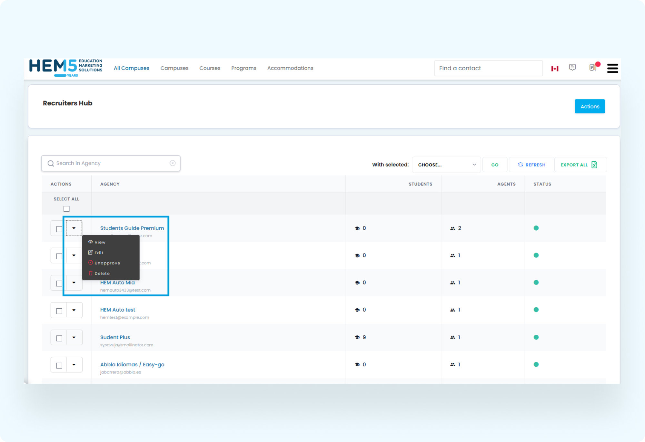Open the notifications list icon with red badge
The width and height of the screenshot is (645, 442).
click(x=593, y=67)
